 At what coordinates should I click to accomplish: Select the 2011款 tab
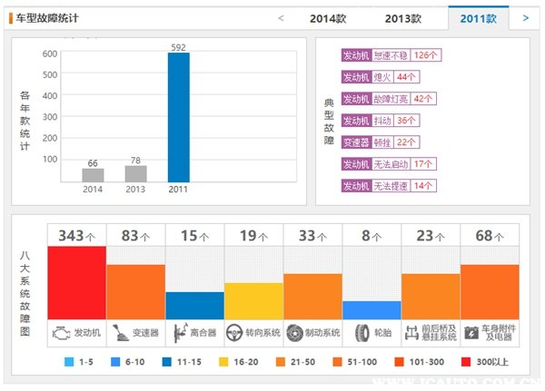[x=479, y=18]
